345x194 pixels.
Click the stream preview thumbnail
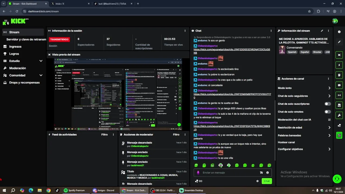point(118,94)
